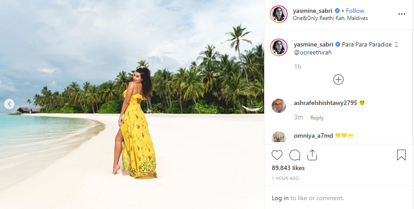Follow yasmine_sabri account
Viewport: 414px width, 209px height.
tap(355, 11)
